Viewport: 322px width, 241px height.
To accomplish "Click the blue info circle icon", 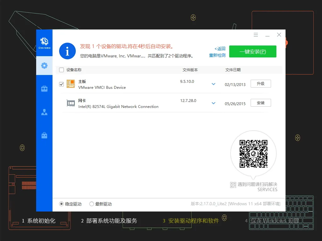I will (67, 51).
